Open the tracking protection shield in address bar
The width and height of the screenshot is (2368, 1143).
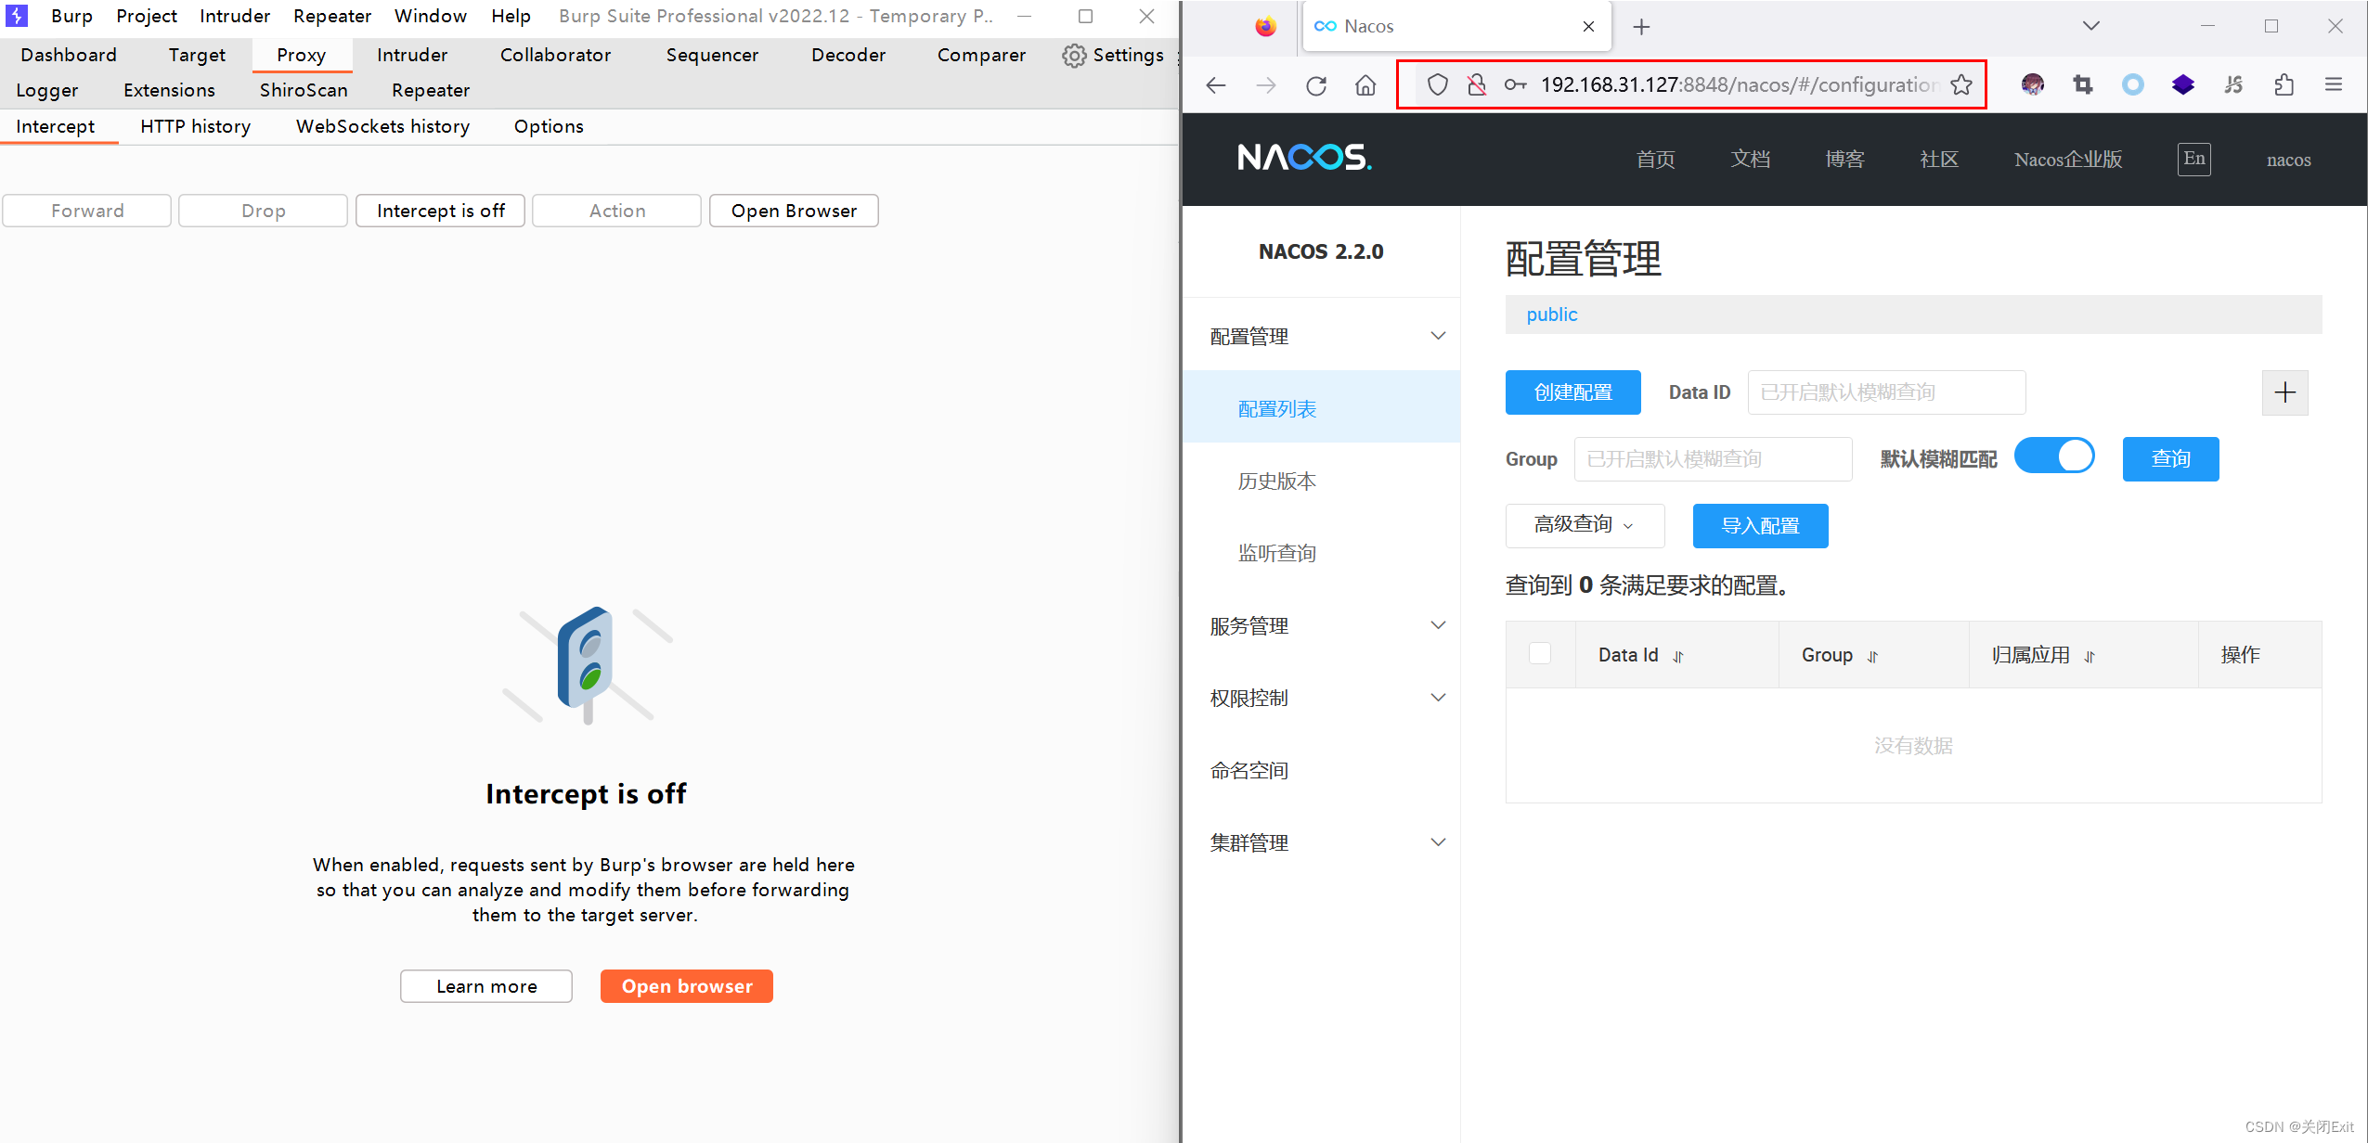(1437, 84)
